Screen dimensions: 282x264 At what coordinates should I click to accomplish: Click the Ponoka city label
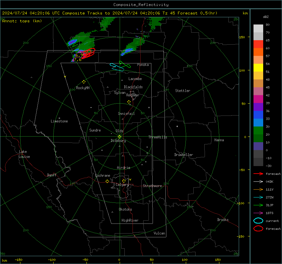pyautogui.click(x=143, y=65)
